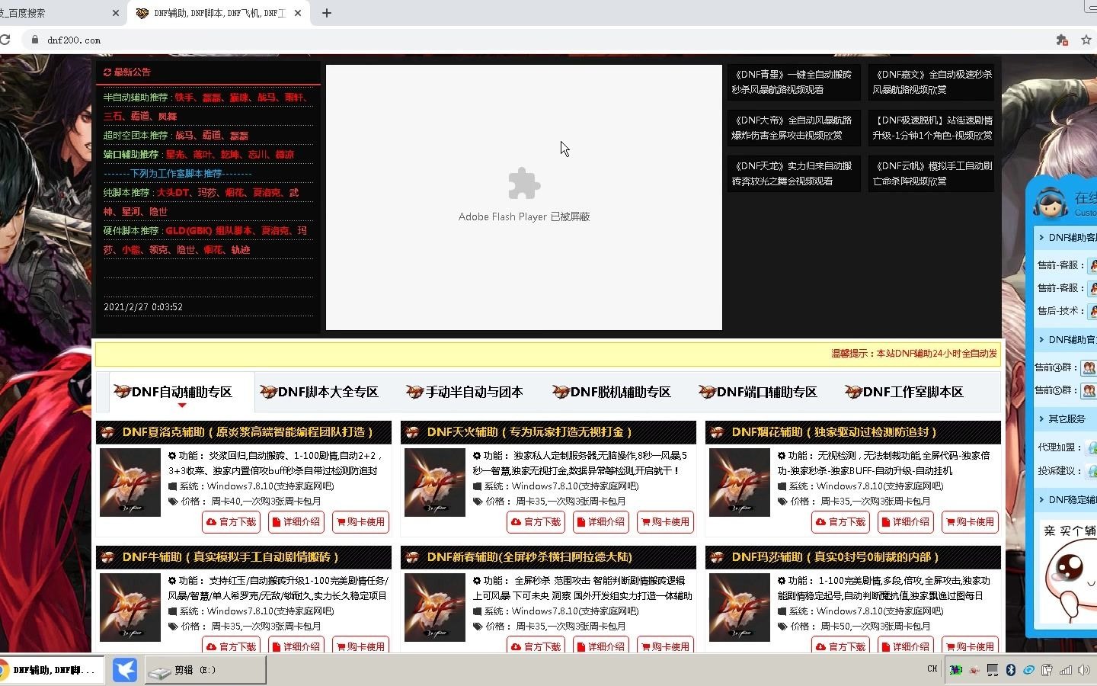Click DNF夏洛克辅助 product thumbnail
Viewport: 1097px width, 686px height.
click(130, 482)
